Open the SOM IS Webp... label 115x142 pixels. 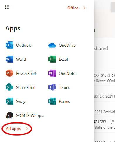click(x=30, y=115)
